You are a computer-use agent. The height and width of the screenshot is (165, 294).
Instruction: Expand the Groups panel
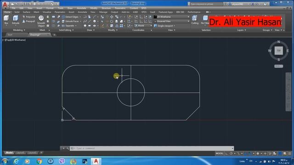point(267,30)
